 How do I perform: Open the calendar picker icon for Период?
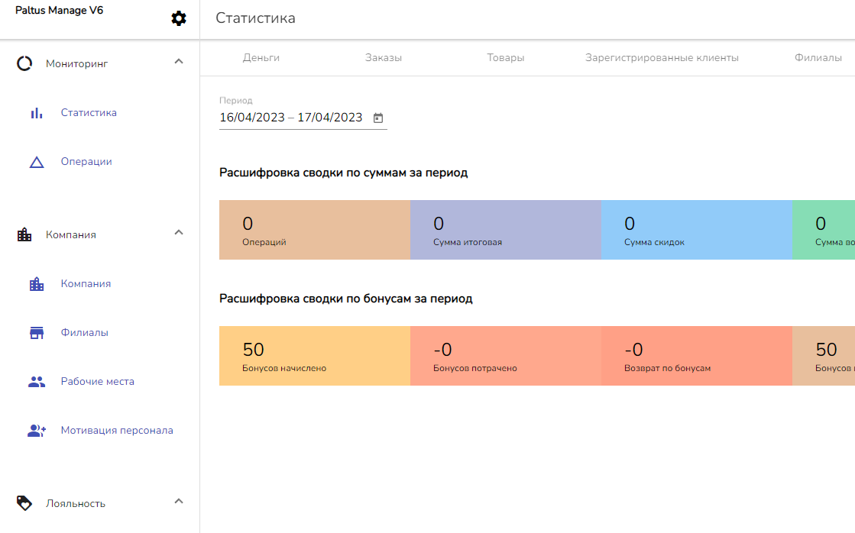(x=378, y=118)
